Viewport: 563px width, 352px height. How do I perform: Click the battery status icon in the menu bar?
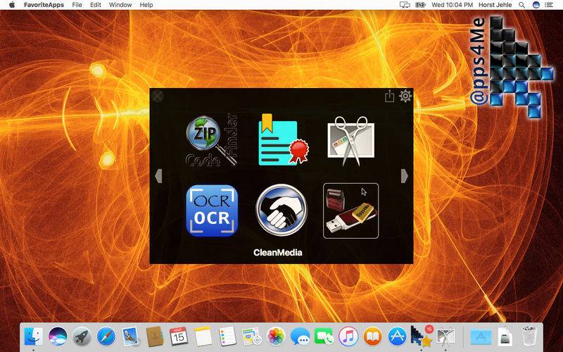click(420, 5)
